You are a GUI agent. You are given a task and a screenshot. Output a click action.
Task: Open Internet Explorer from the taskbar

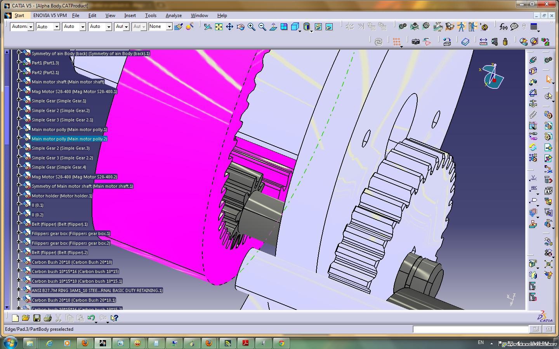click(x=49, y=343)
